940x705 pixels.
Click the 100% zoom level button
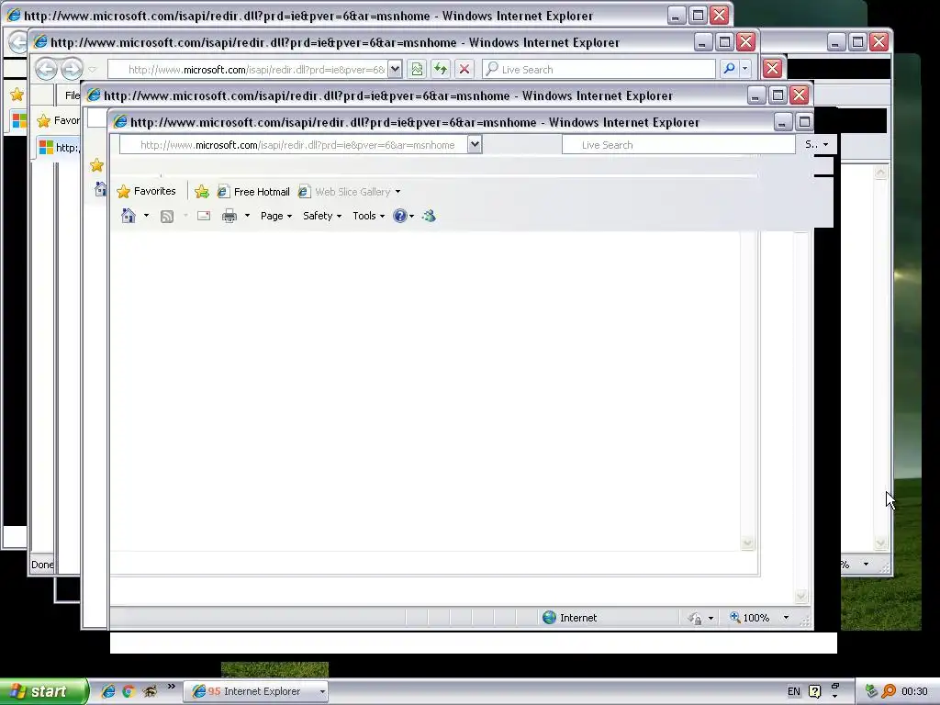pyautogui.click(x=749, y=618)
